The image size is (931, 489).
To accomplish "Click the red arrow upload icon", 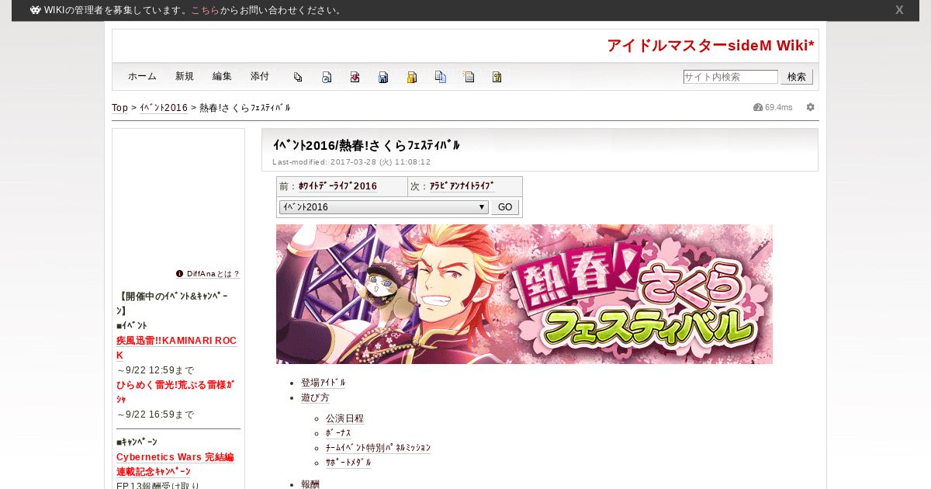I will [355, 77].
